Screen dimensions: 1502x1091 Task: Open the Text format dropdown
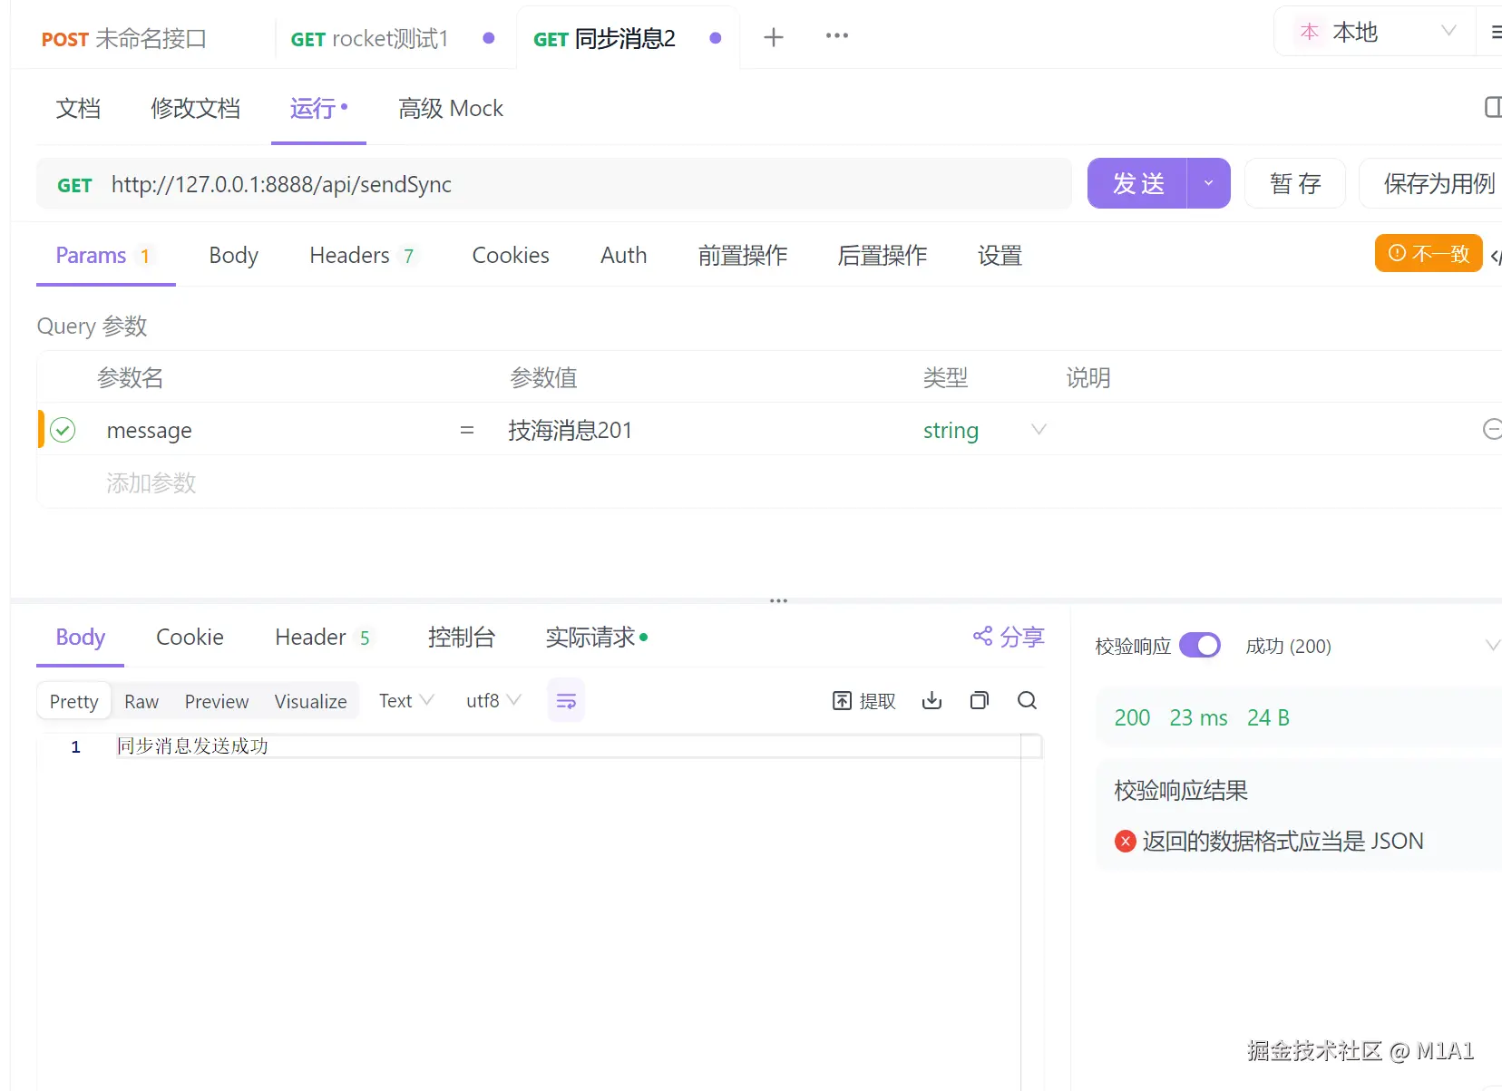406,701
